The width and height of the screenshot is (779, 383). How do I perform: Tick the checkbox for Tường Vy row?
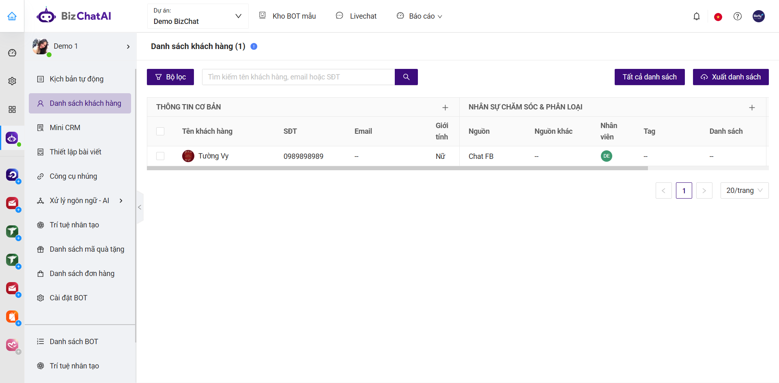(160, 156)
